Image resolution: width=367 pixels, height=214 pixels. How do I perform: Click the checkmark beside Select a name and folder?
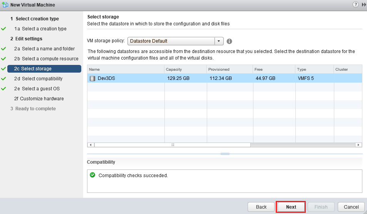[x=3, y=48]
